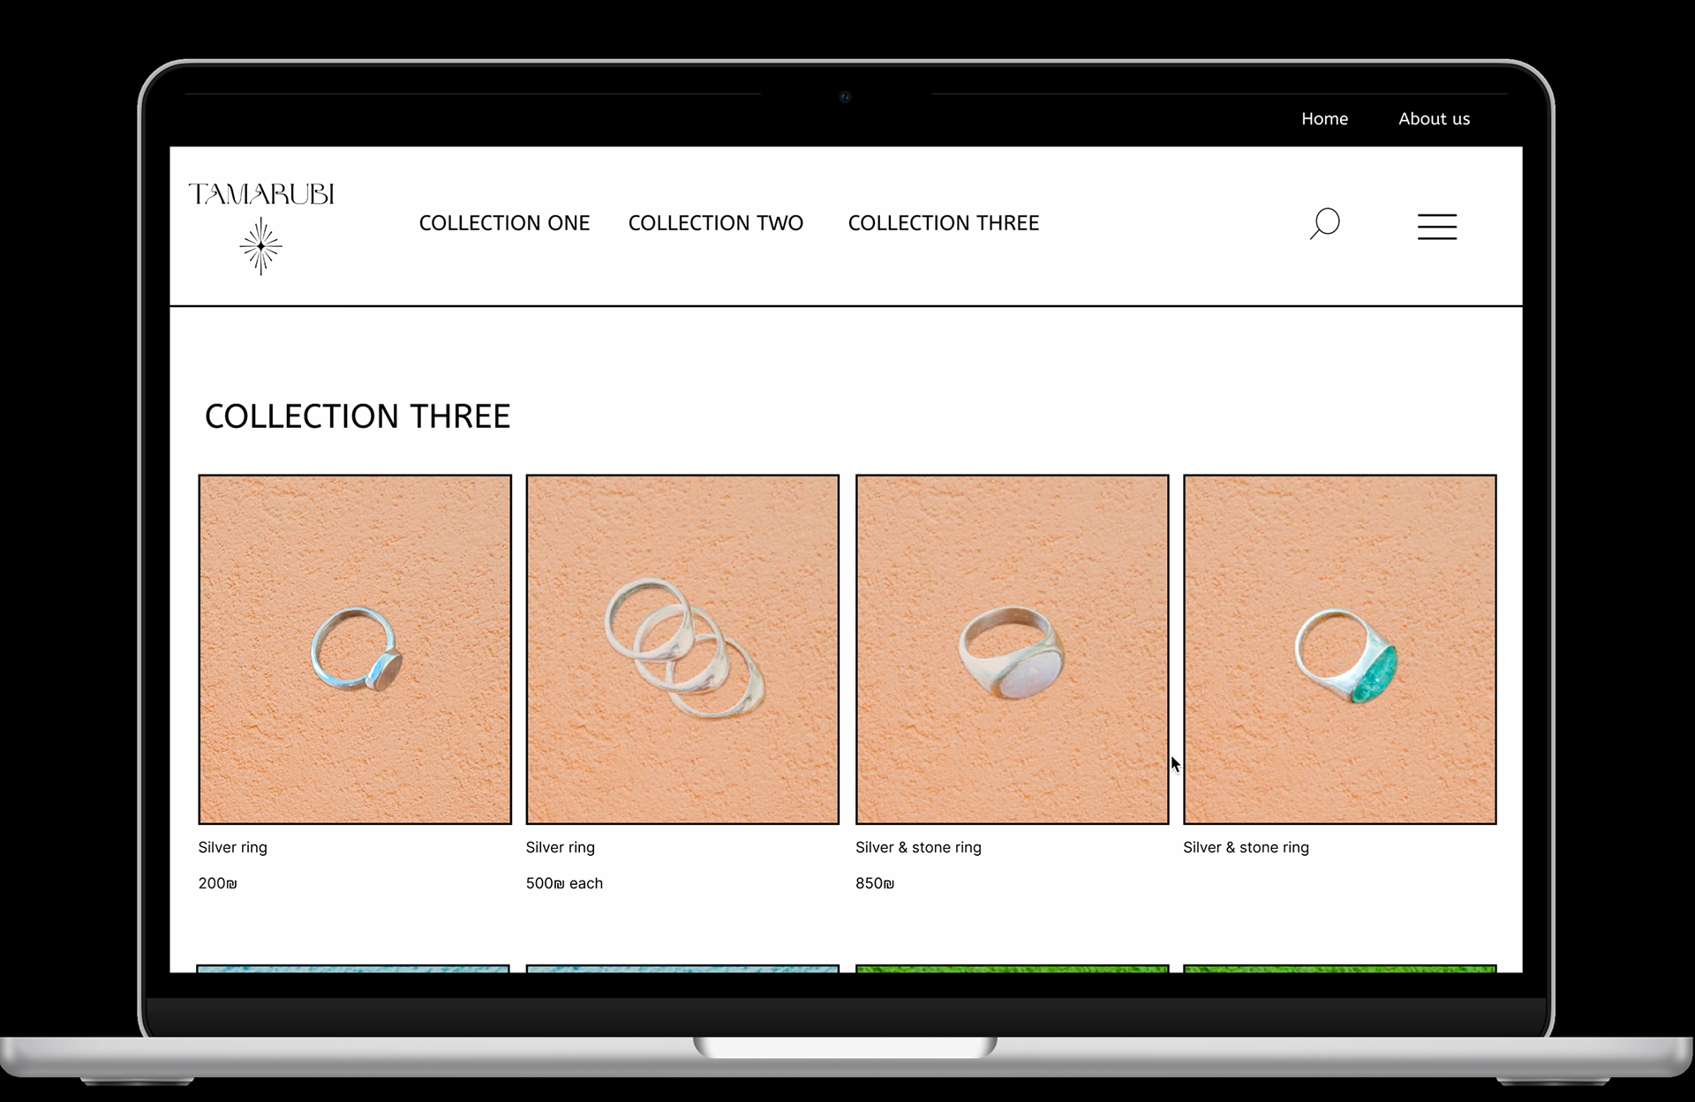Open the Collection One menu item
Image resolution: width=1695 pixels, height=1102 pixels.
click(504, 223)
